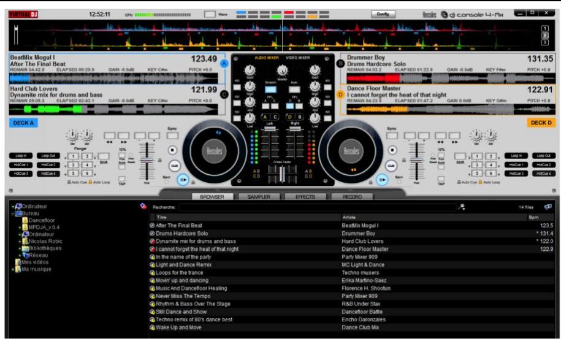Select right mixer deck B in D/B switch
Viewport: 561px width, 341px height.
pyautogui.click(x=300, y=117)
